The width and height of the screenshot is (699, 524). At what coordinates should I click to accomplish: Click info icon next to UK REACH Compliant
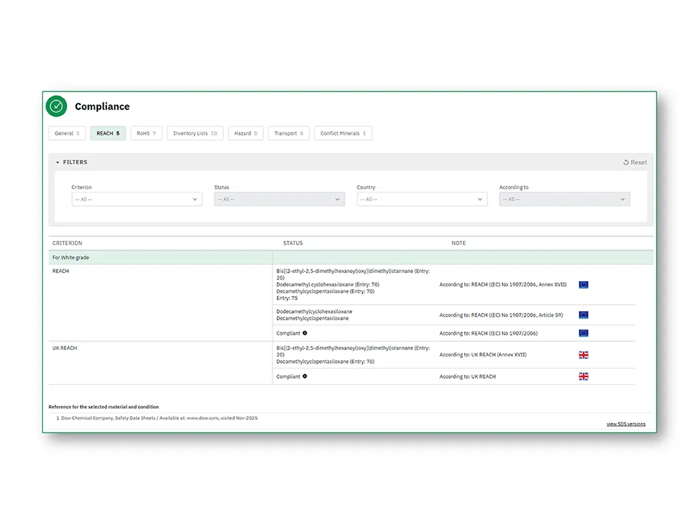click(305, 376)
